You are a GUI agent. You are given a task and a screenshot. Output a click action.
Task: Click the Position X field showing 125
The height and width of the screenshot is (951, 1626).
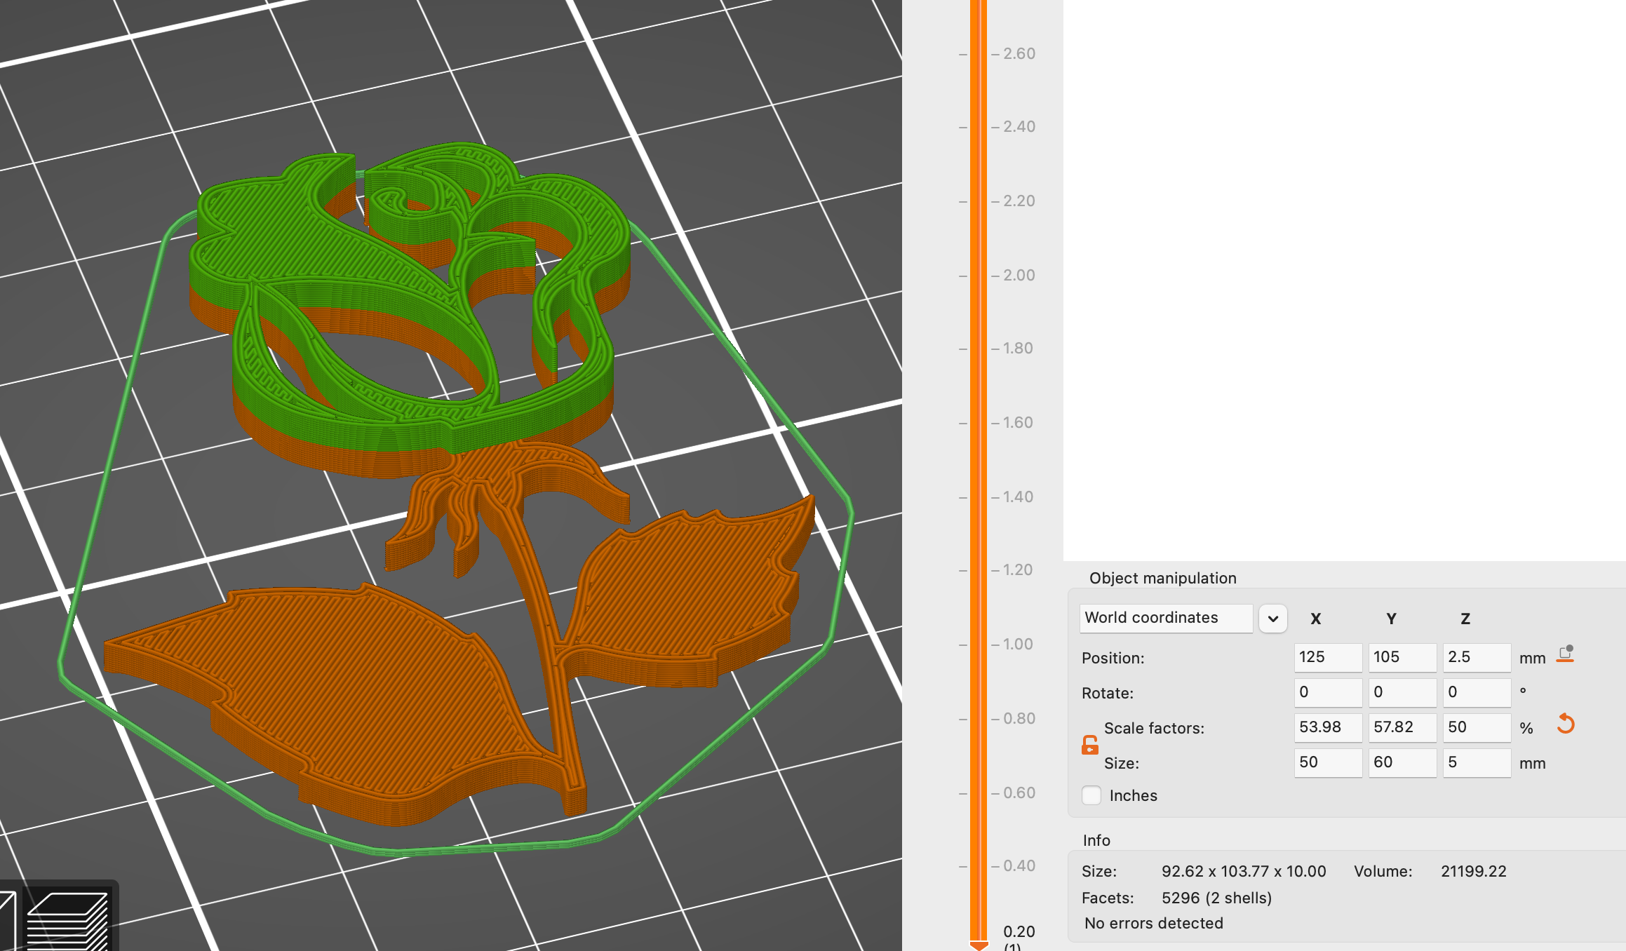coord(1327,657)
